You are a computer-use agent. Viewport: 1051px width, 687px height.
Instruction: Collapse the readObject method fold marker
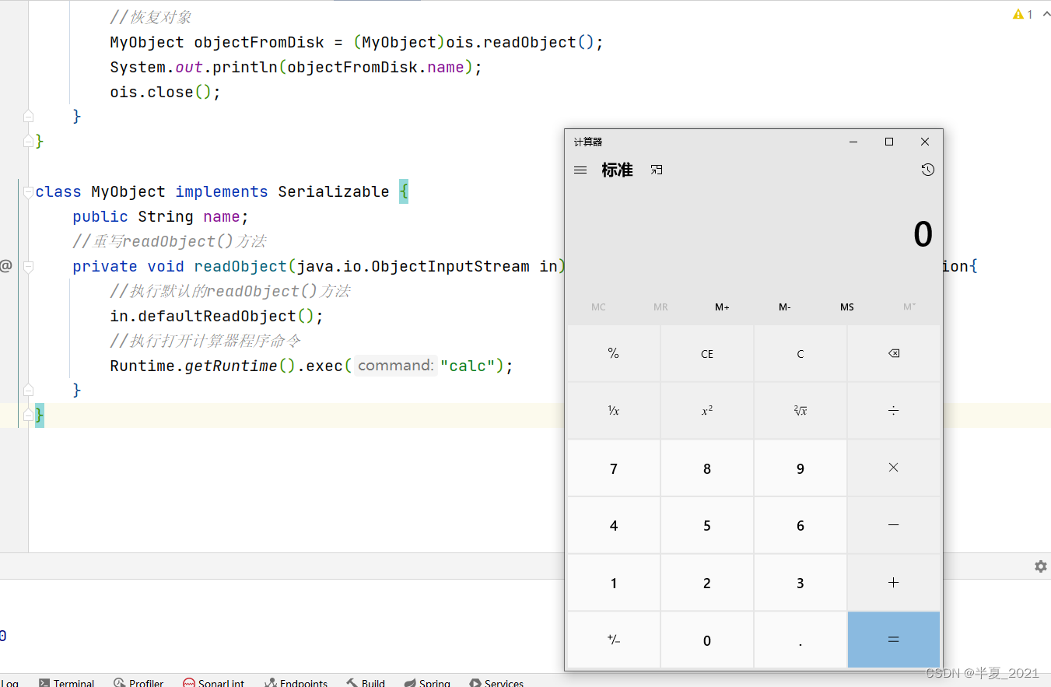(x=29, y=266)
